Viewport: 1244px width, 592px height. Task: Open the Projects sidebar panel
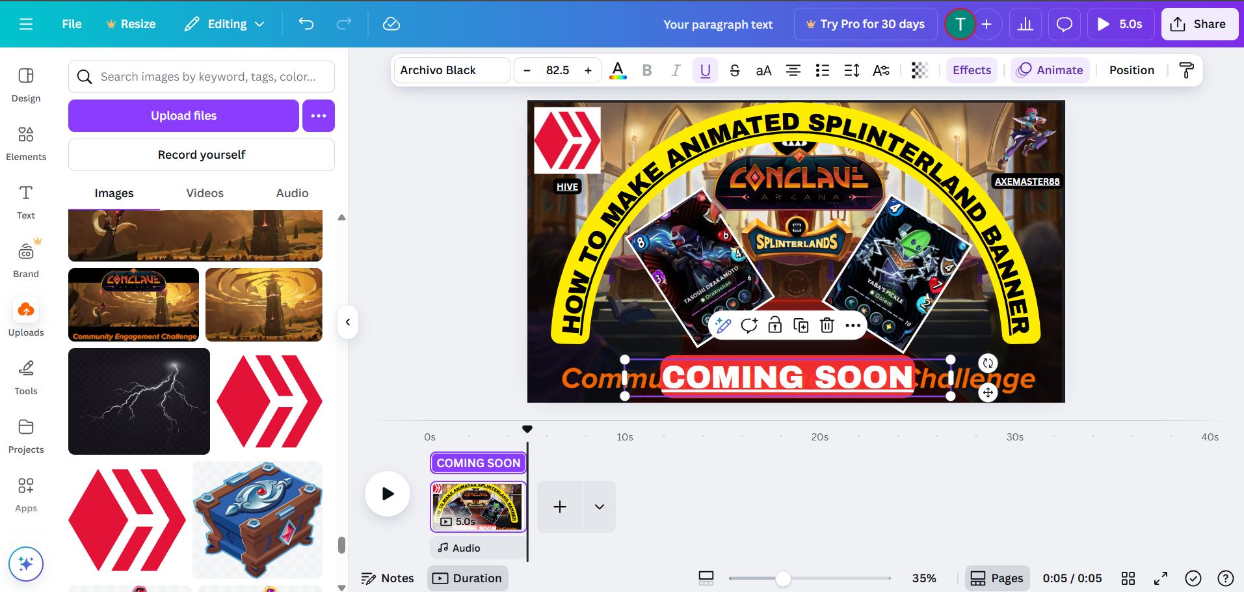26,436
